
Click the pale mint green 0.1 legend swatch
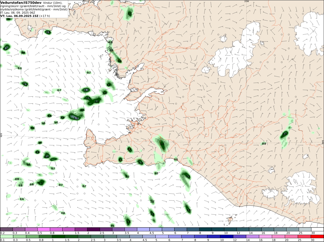[7, 236]
